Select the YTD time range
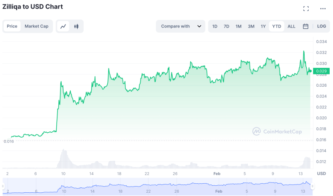The height and width of the screenshot is (196, 333). point(277,26)
